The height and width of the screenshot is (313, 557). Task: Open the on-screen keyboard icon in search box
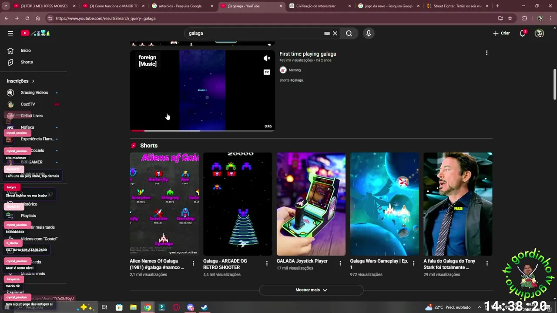coord(327,33)
